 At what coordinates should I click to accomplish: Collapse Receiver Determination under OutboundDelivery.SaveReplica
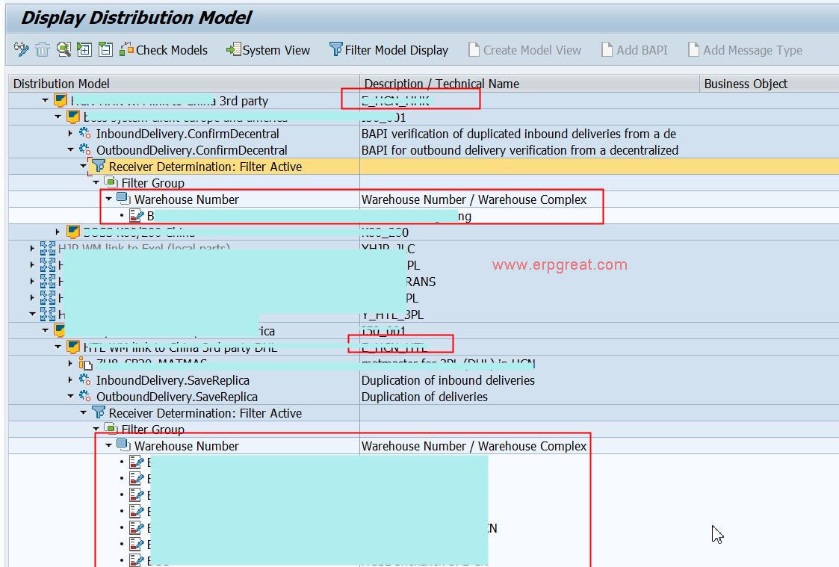84,413
